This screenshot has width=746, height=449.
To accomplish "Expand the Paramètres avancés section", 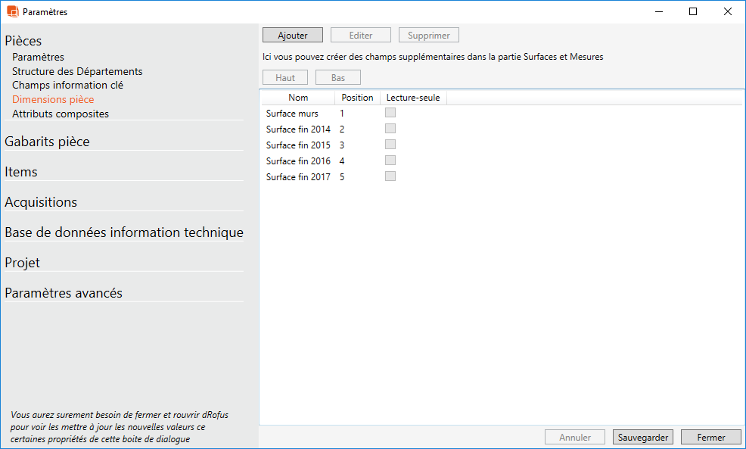I will click(64, 293).
